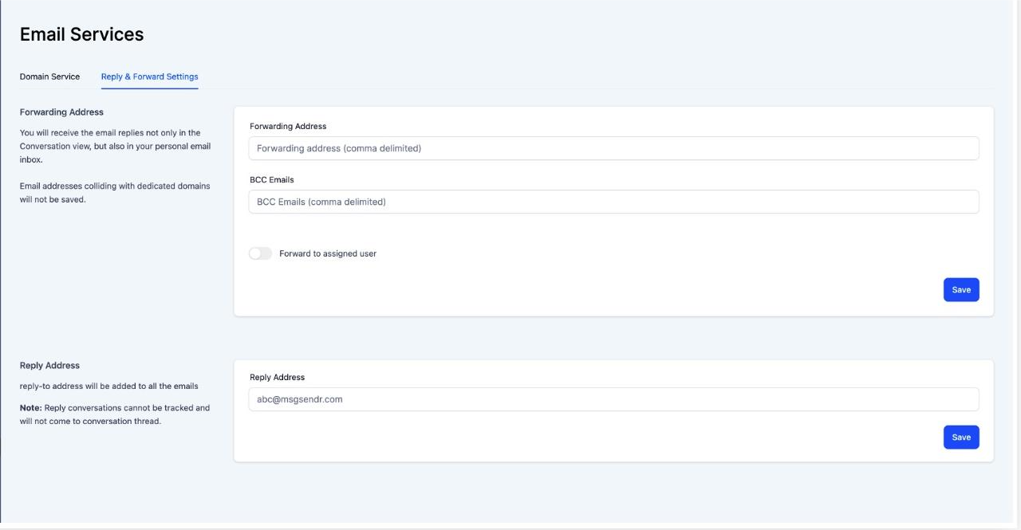This screenshot has width=1021, height=530.
Task: Select the left-side Reply Address section heading
Action: coord(49,365)
